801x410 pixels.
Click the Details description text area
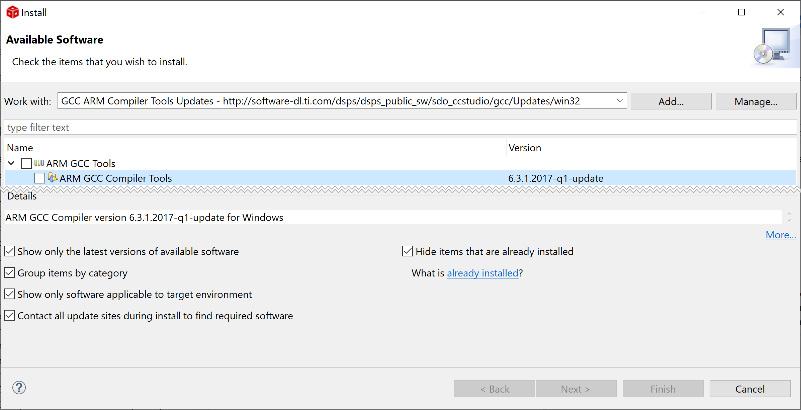tap(393, 217)
